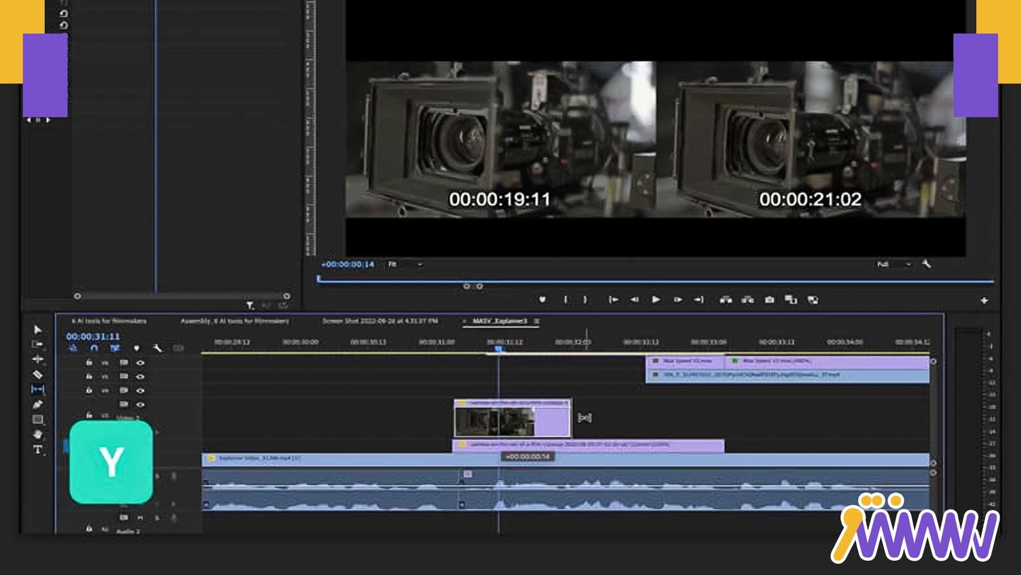Toggle lock on Audio 2 track
Image resolution: width=1021 pixels, height=575 pixels.
[x=89, y=528]
